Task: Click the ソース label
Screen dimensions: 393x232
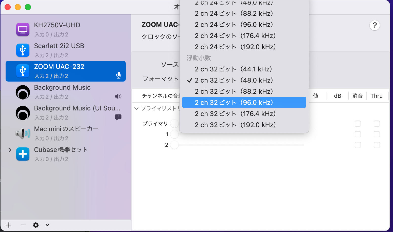Action: [170, 65]
